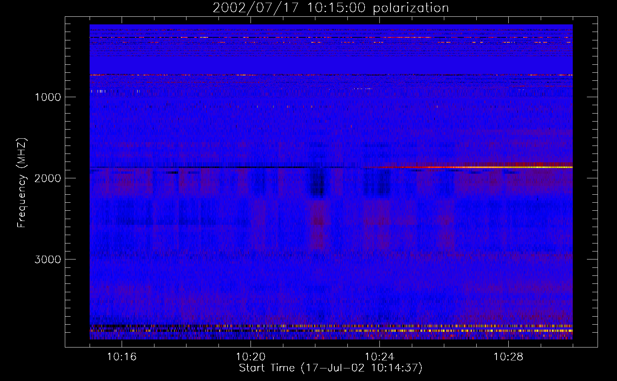
Task: Click the 1000 frequency tick label
Action: tap(48, 97)
